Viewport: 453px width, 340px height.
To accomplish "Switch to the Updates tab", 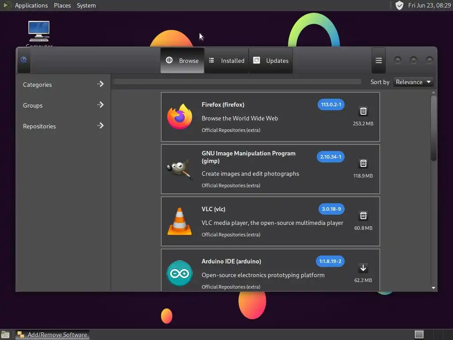I will click(271, 60).
